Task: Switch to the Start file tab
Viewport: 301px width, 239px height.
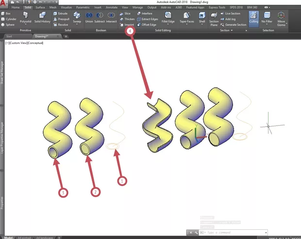Action: [x=9, y=36]
